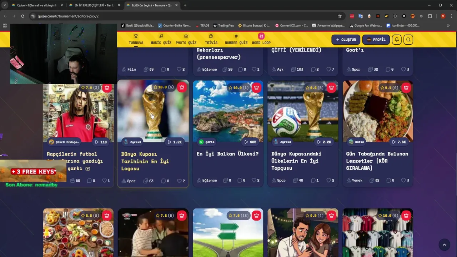Open the Word Loop section
This screenshot has height=257, width=457.
click(261, 39)
